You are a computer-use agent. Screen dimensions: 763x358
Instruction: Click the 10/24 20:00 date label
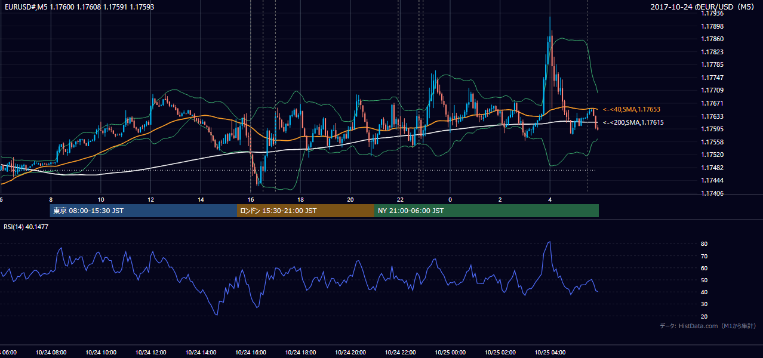tap(350, 352)
